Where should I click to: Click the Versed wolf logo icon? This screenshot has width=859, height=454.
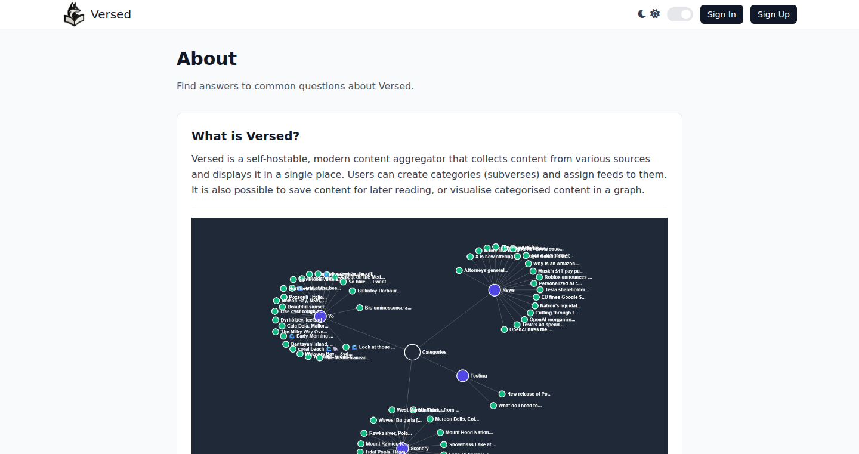[74, 14]
